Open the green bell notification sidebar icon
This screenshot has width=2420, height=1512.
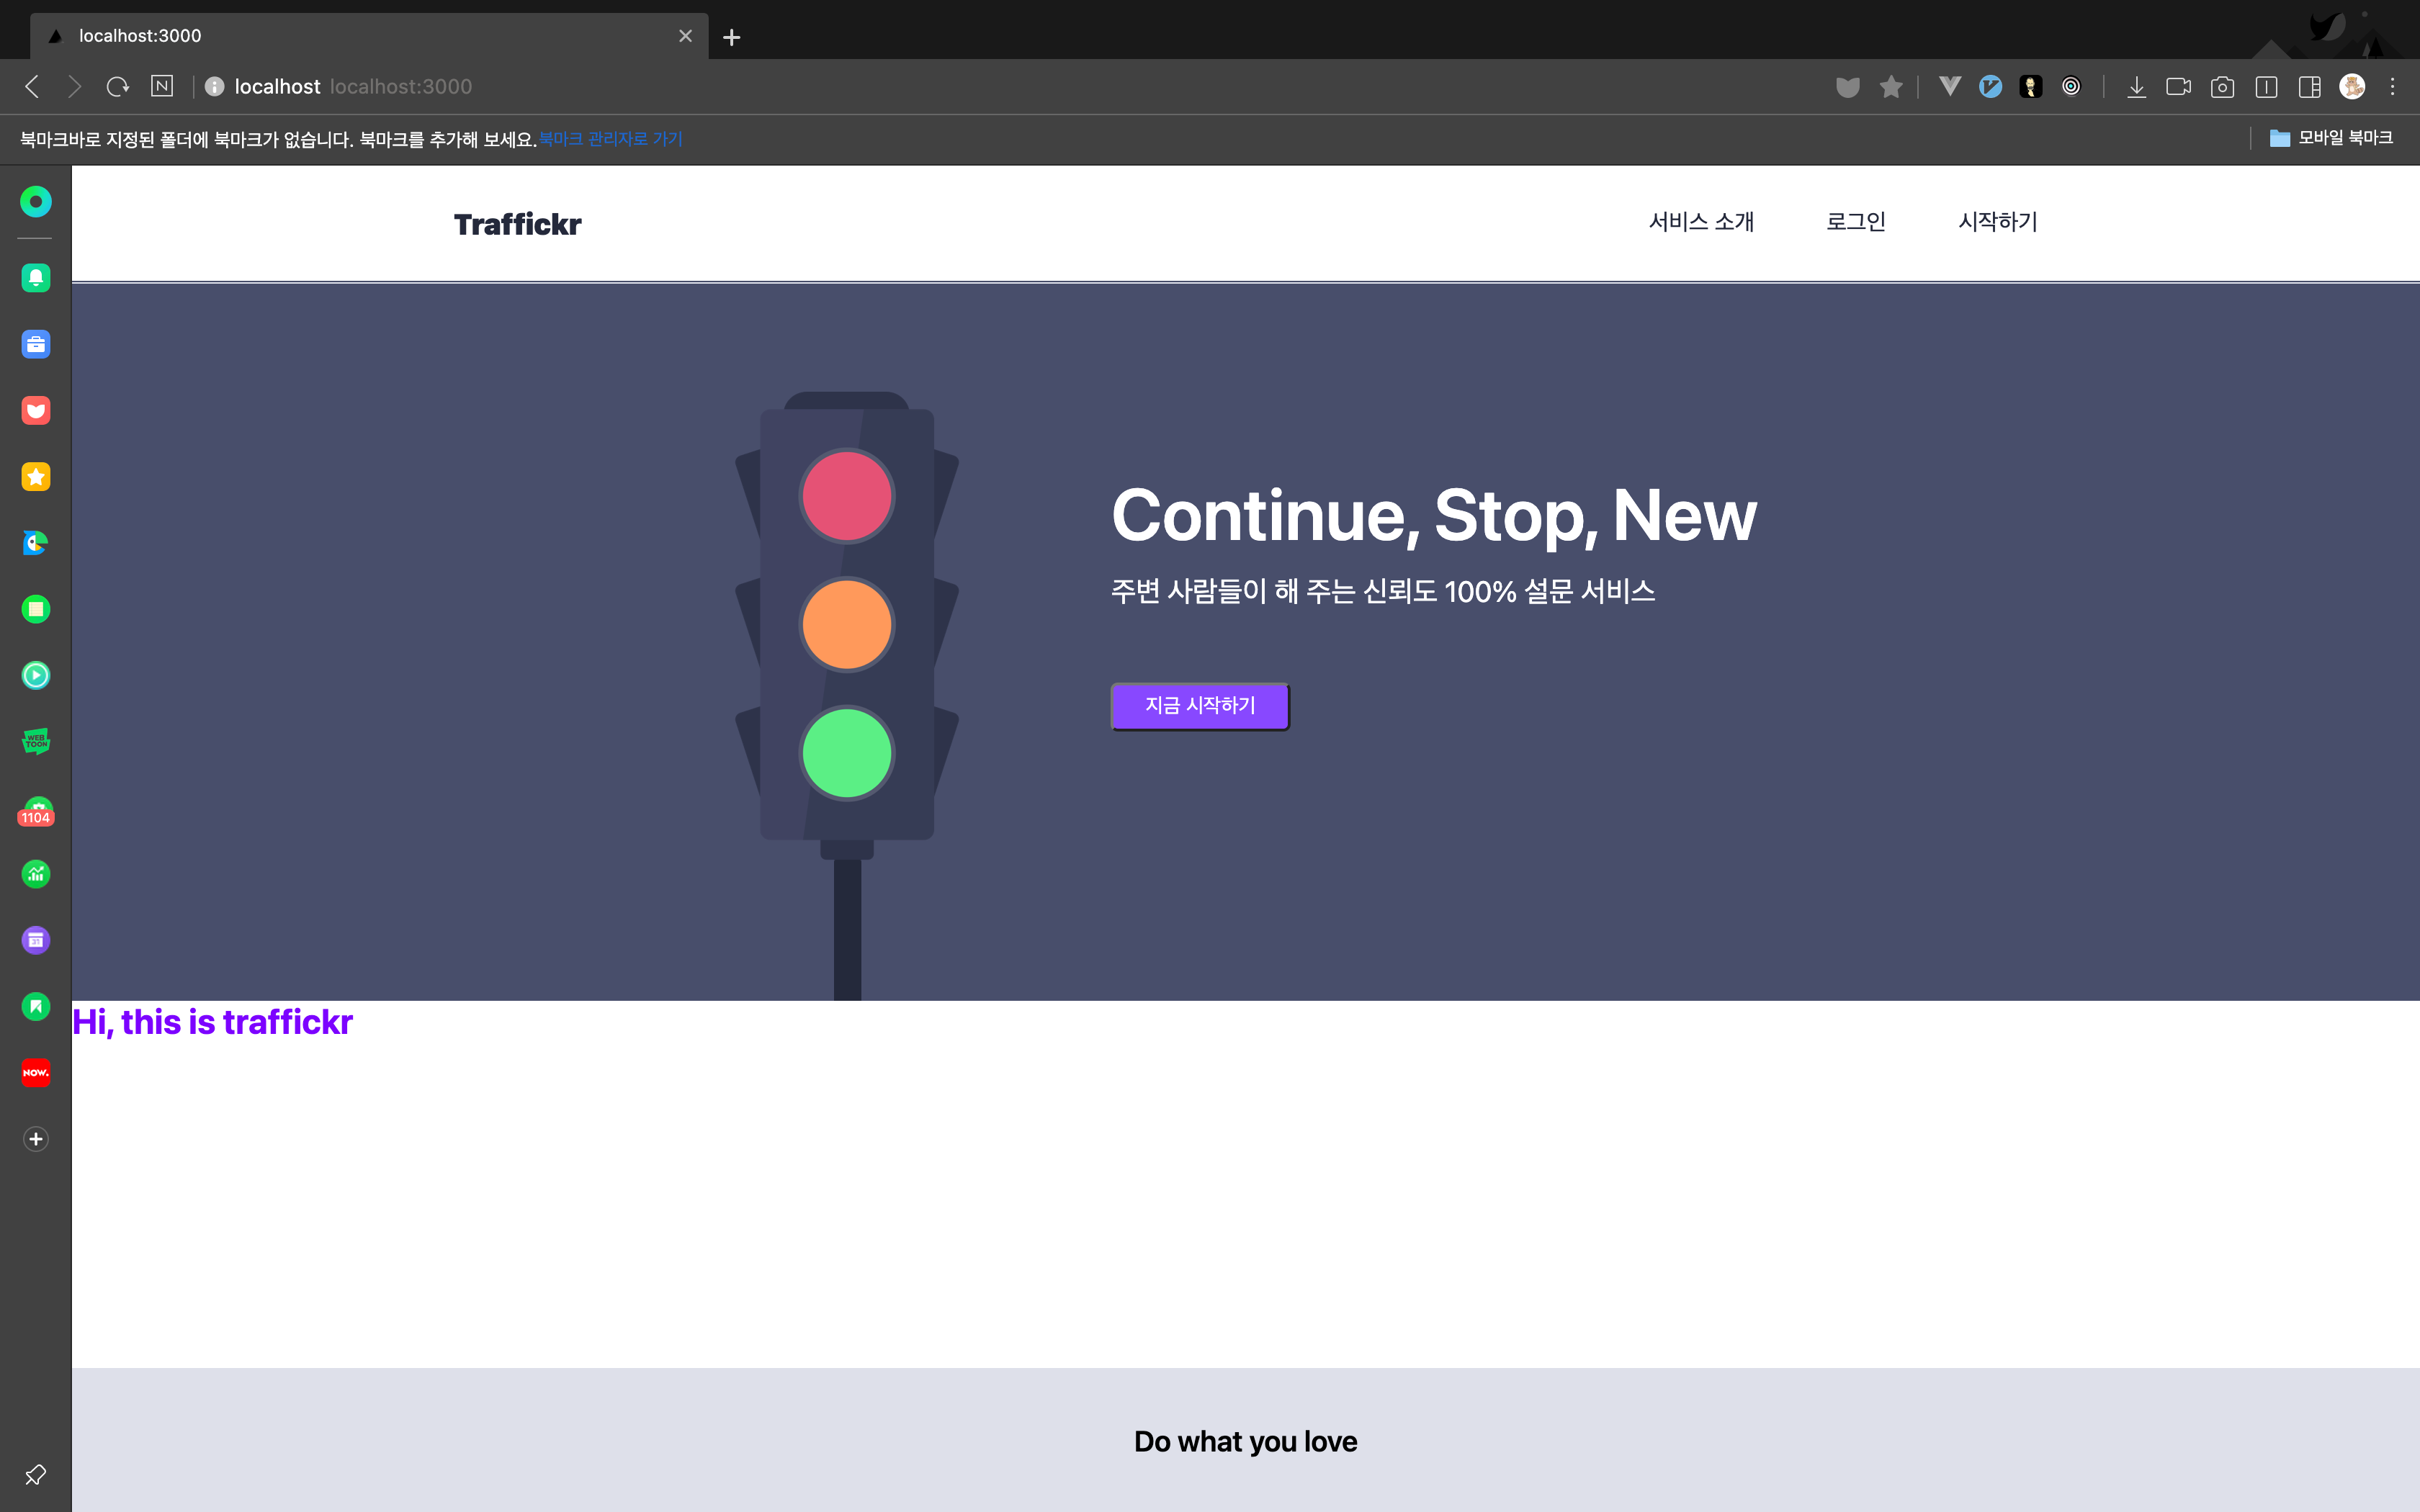[36, 278]
